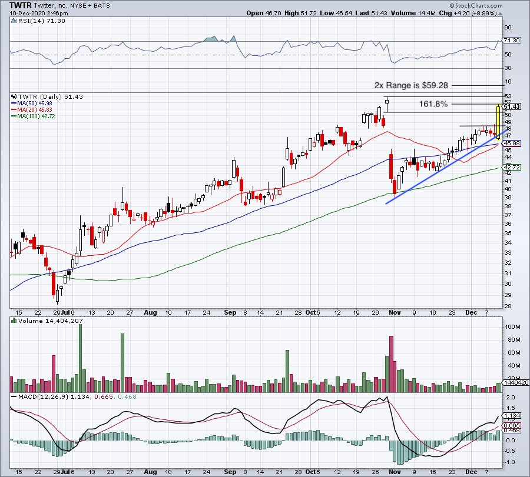This screenshot has width=530, height=477.
Task: Click the up-triangle icon after the Chg value
Action: [500, 14]
